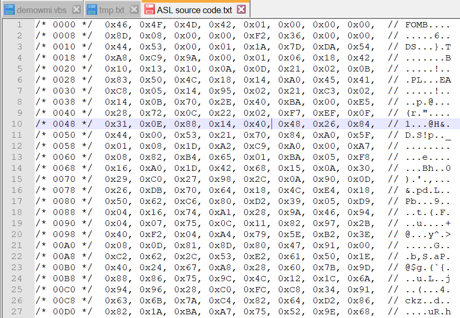Click byte 0xBA on line 27
The height and width of the screenshot is (318, 460).
point(185,312)
